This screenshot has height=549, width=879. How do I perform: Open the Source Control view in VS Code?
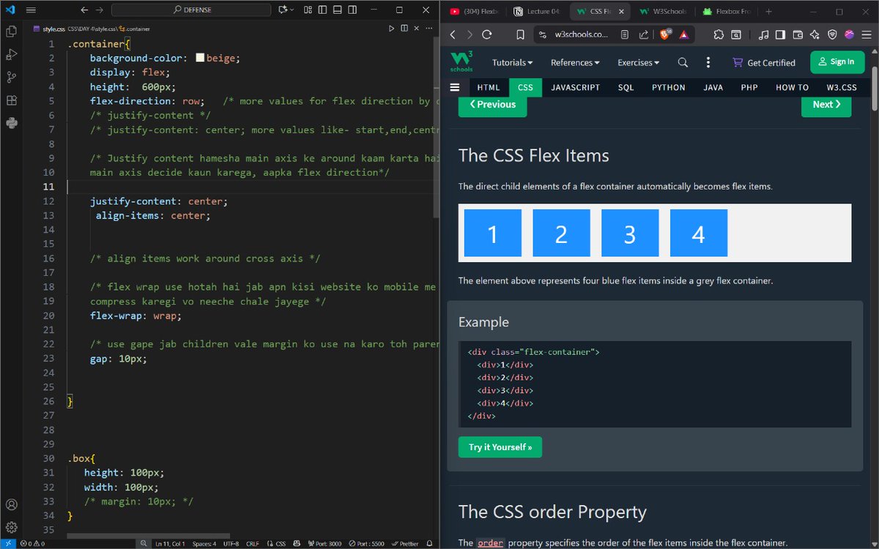point(10,76)
